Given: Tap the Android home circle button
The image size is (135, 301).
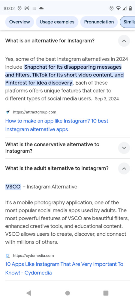Looking at the screenshot, I should 67,293.
